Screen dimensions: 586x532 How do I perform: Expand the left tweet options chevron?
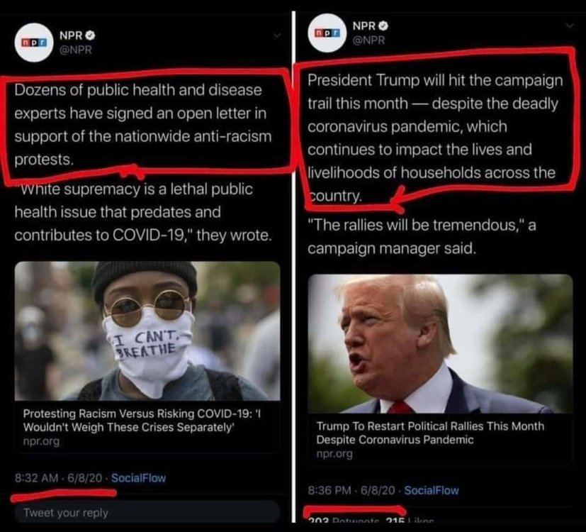pyautogui.click(x=276, y=36)
